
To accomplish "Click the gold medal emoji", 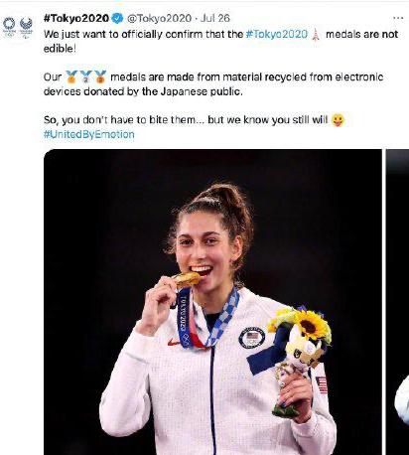I will [71, 76].
